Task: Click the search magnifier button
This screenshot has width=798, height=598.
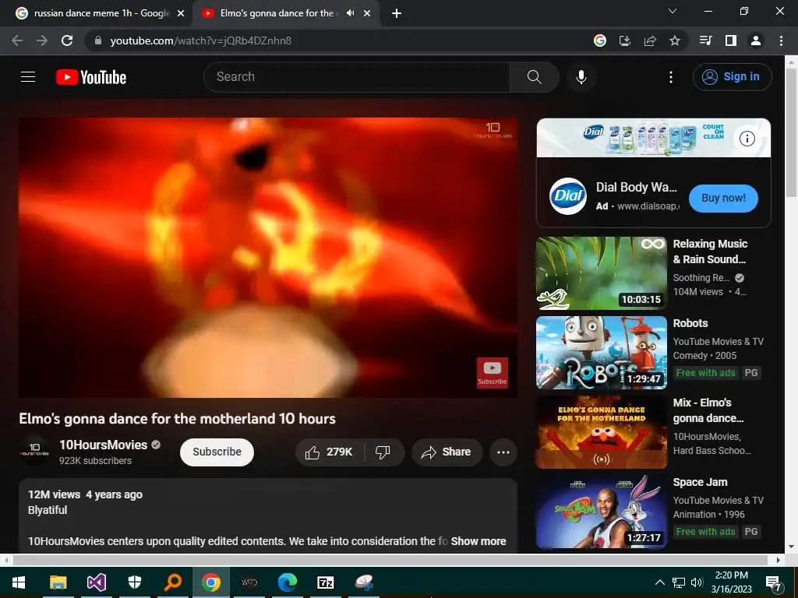Action: 534,77
